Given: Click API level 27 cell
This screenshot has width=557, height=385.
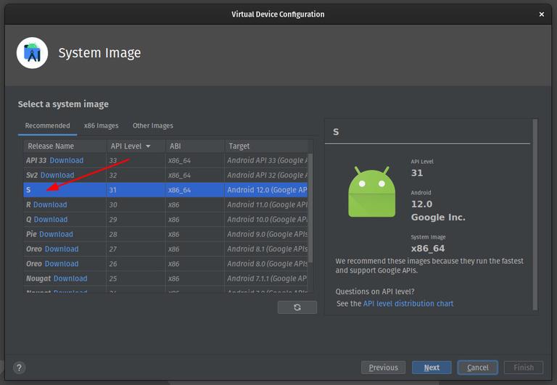Looking at the screenshot, I should pos(136,249).
